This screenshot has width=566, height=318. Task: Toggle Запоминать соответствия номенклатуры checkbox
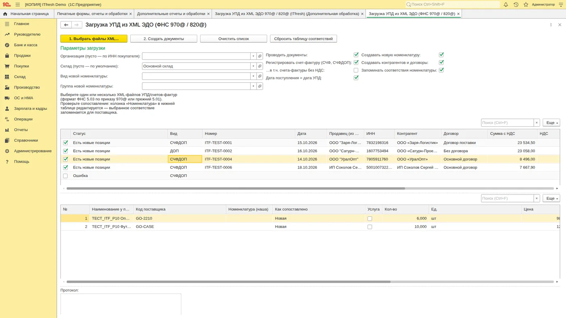(x=441, y=70)
